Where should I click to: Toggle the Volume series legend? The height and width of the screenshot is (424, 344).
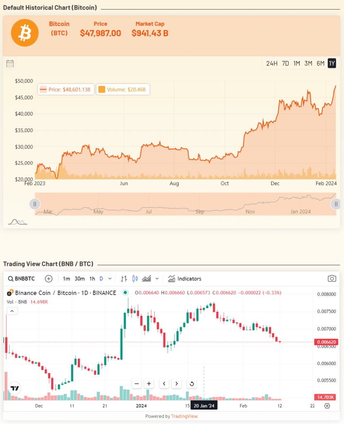[124, 89]
